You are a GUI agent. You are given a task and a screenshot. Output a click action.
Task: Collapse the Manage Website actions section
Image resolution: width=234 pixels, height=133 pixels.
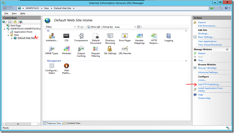(227, 49)
